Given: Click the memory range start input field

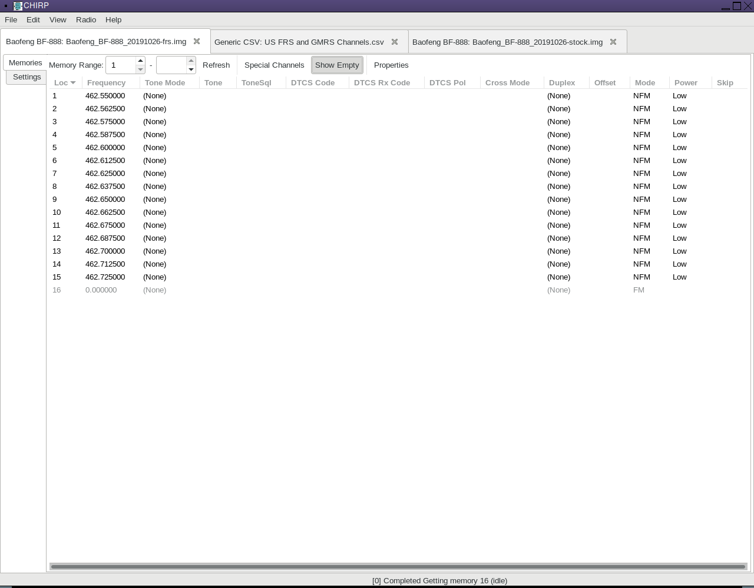Looking at the screenshot, I should point(121,65).
